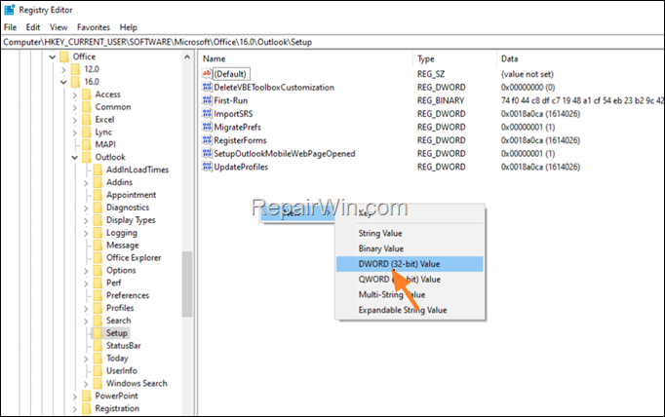Select the UserInfo key label in tree
The height and width of the screenshot is (417, 665).
tap(122, 371)
